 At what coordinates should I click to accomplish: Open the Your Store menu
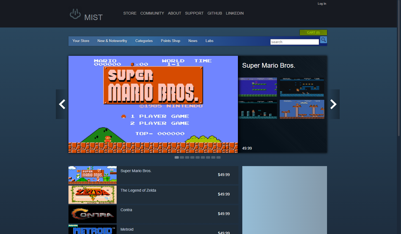(81, 41)
